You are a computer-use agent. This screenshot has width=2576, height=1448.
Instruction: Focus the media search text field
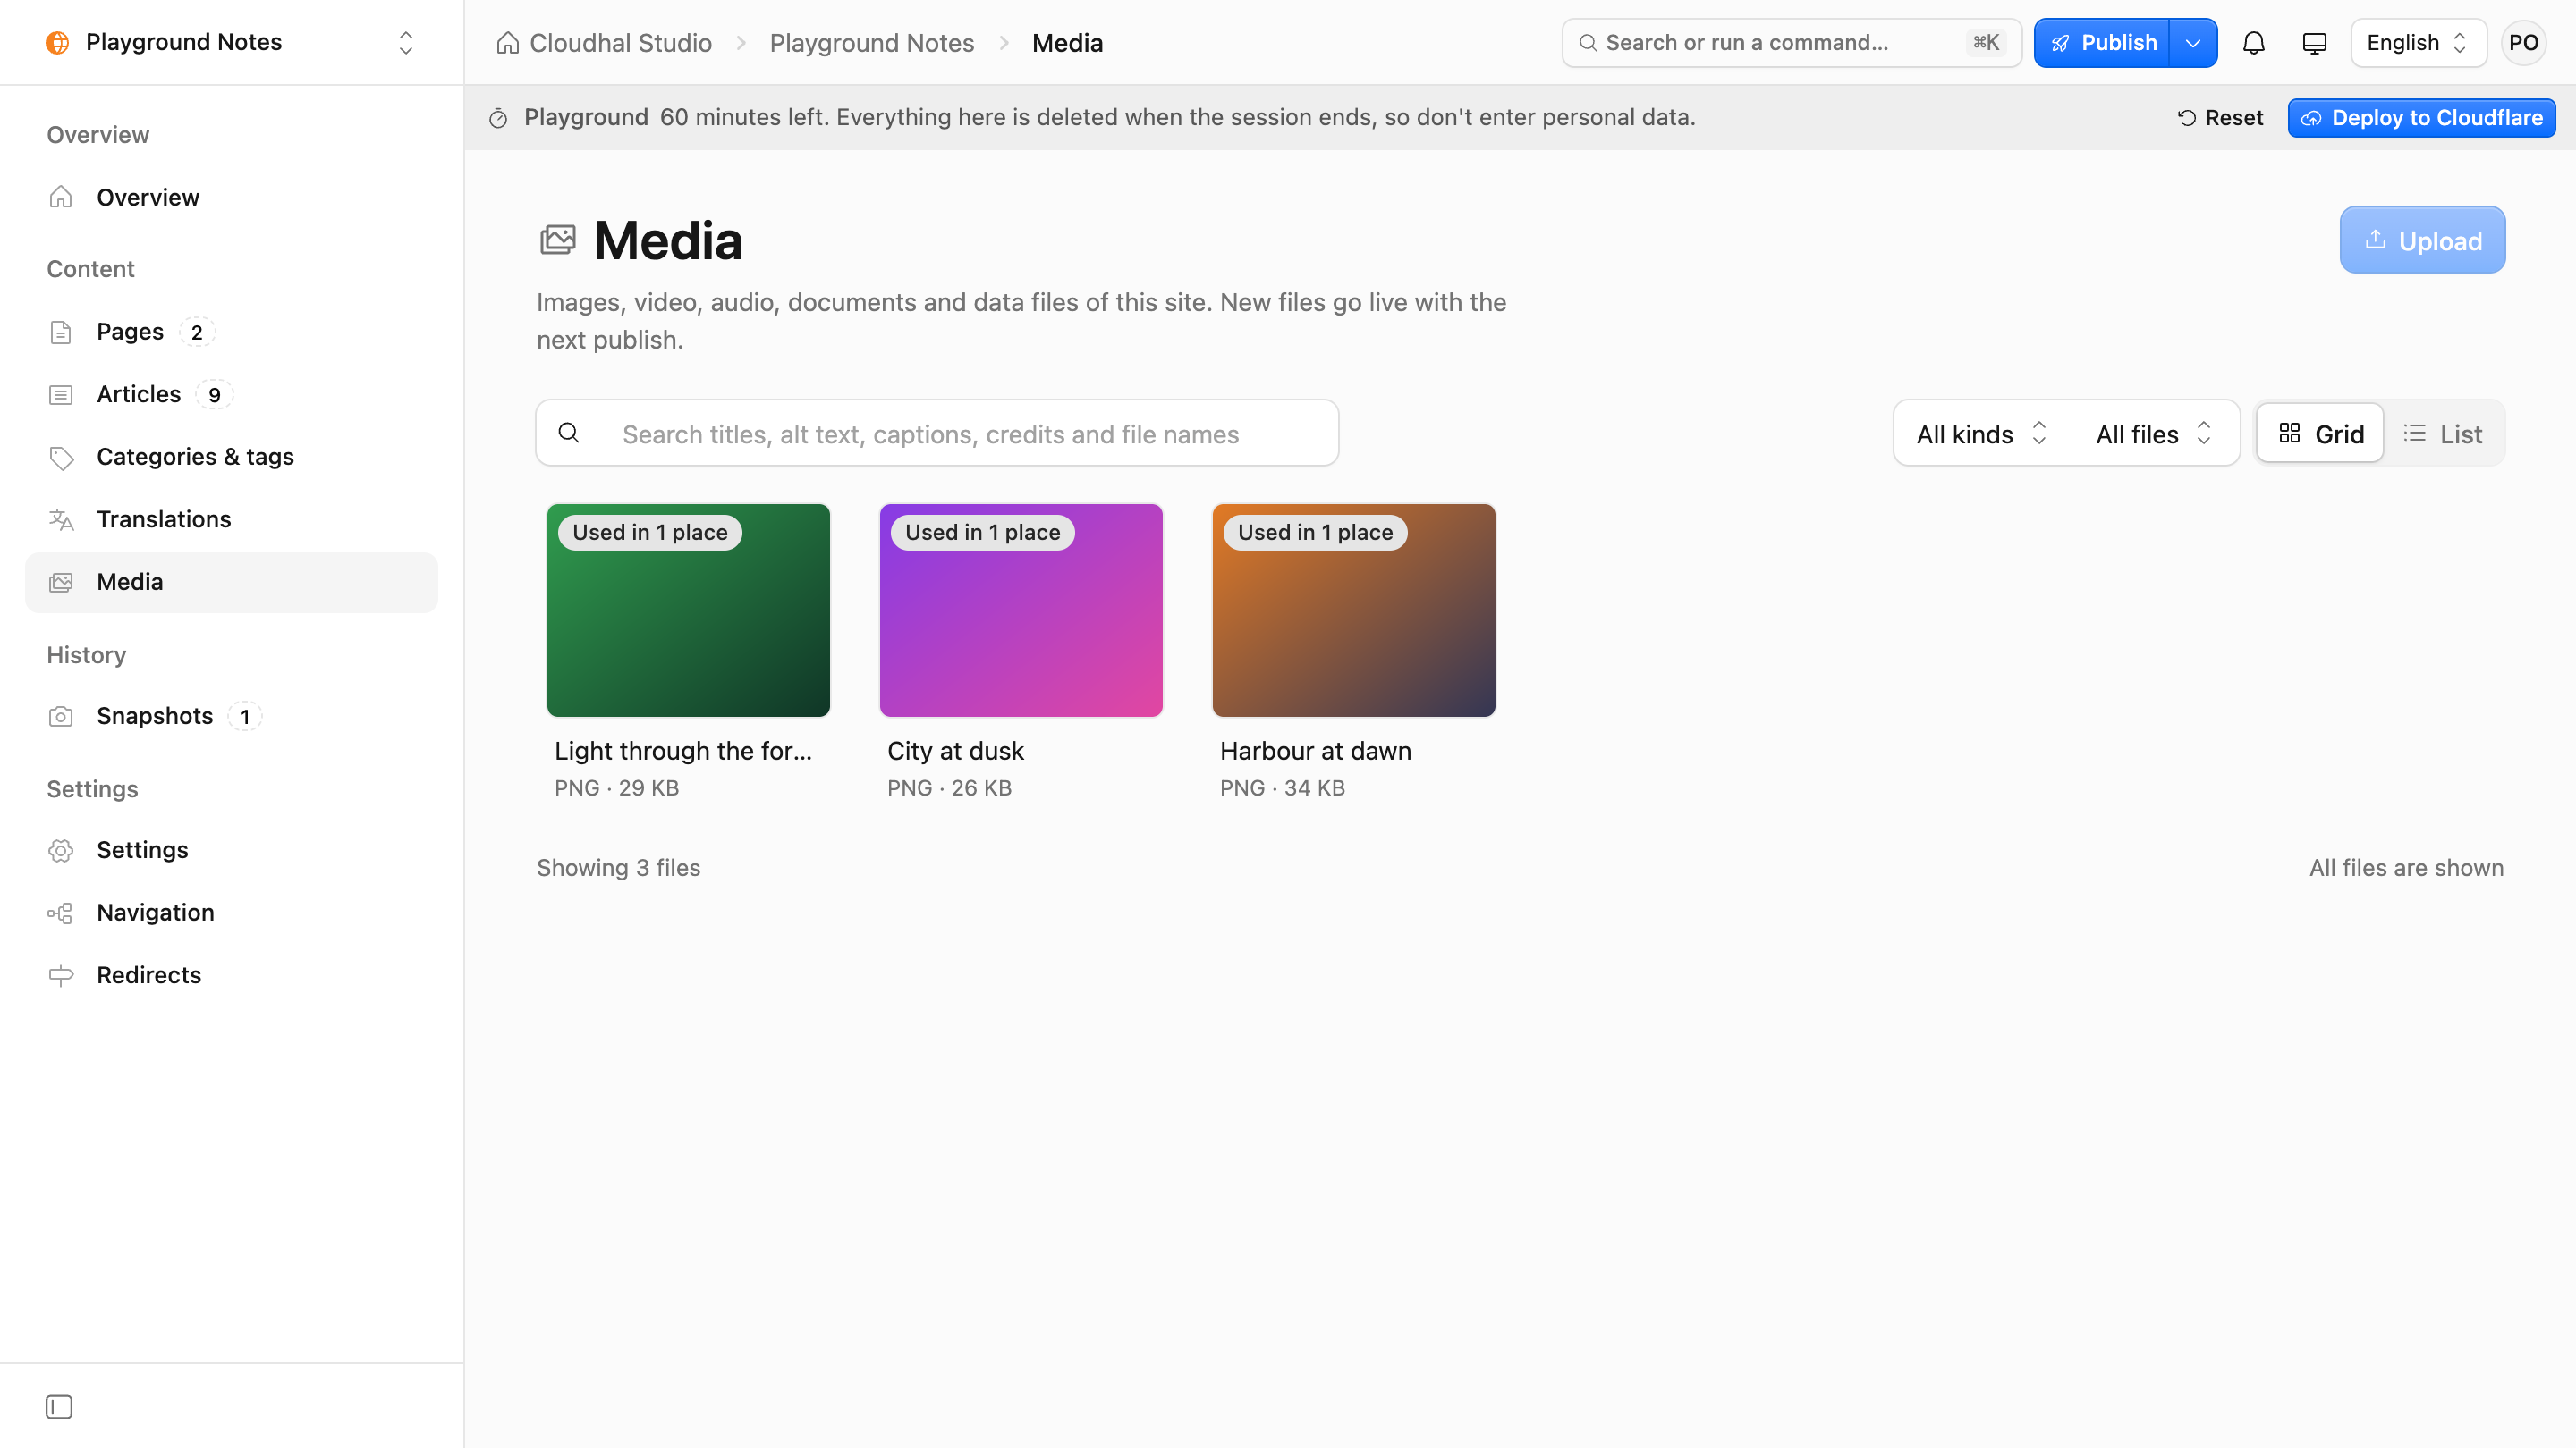coord(937,433)
